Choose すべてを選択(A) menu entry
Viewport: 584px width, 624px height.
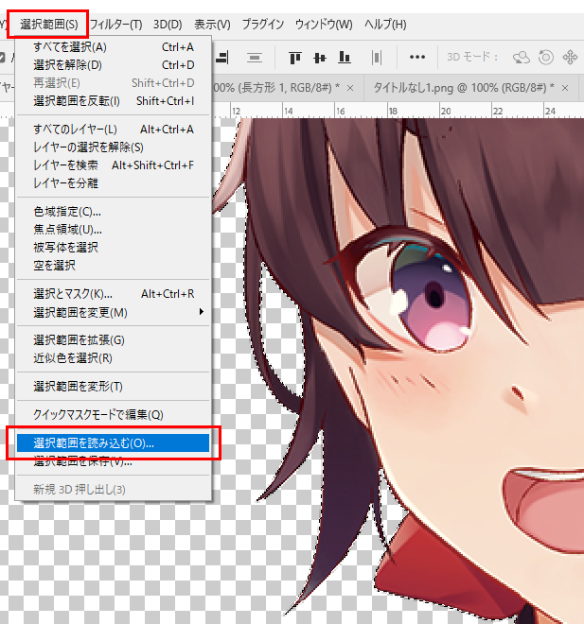pyautogui.click(x=114, y=47)
